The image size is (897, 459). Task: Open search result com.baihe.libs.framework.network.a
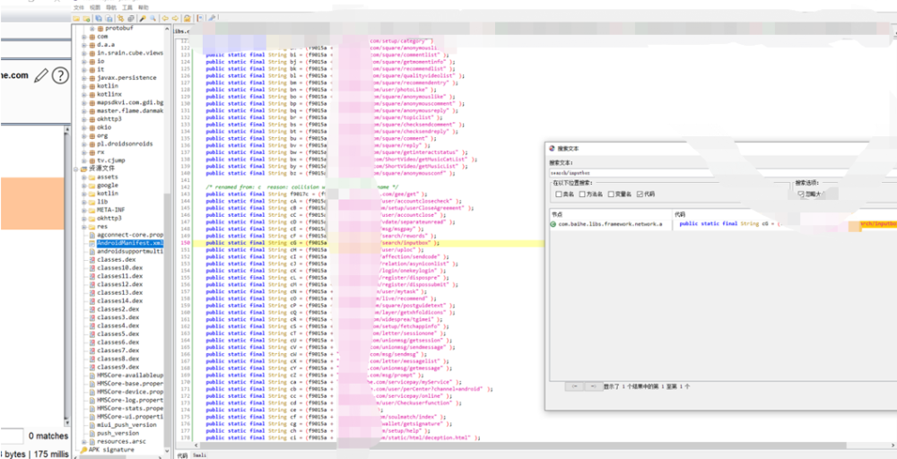click(x=609, y=223)
